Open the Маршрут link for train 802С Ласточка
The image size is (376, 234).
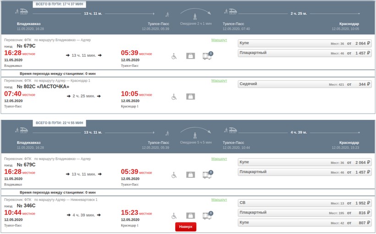219,81
